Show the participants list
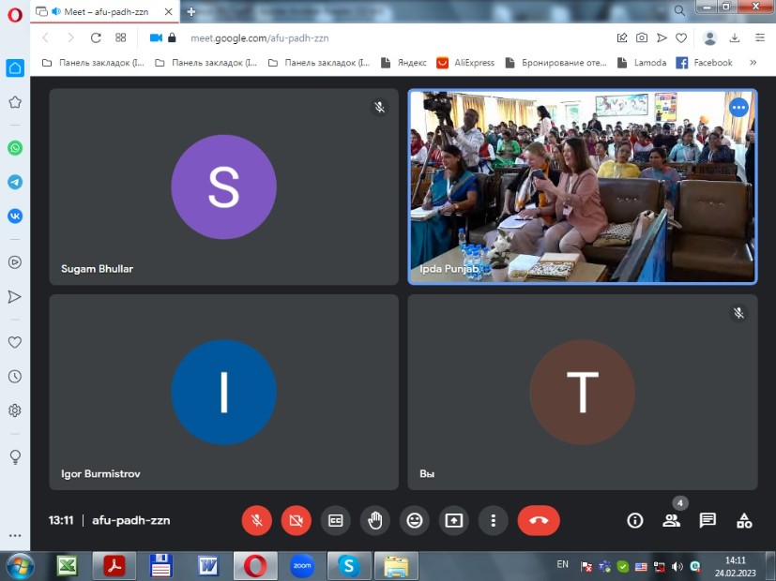This screenshot has height=581, width=776. pos(671,520)
